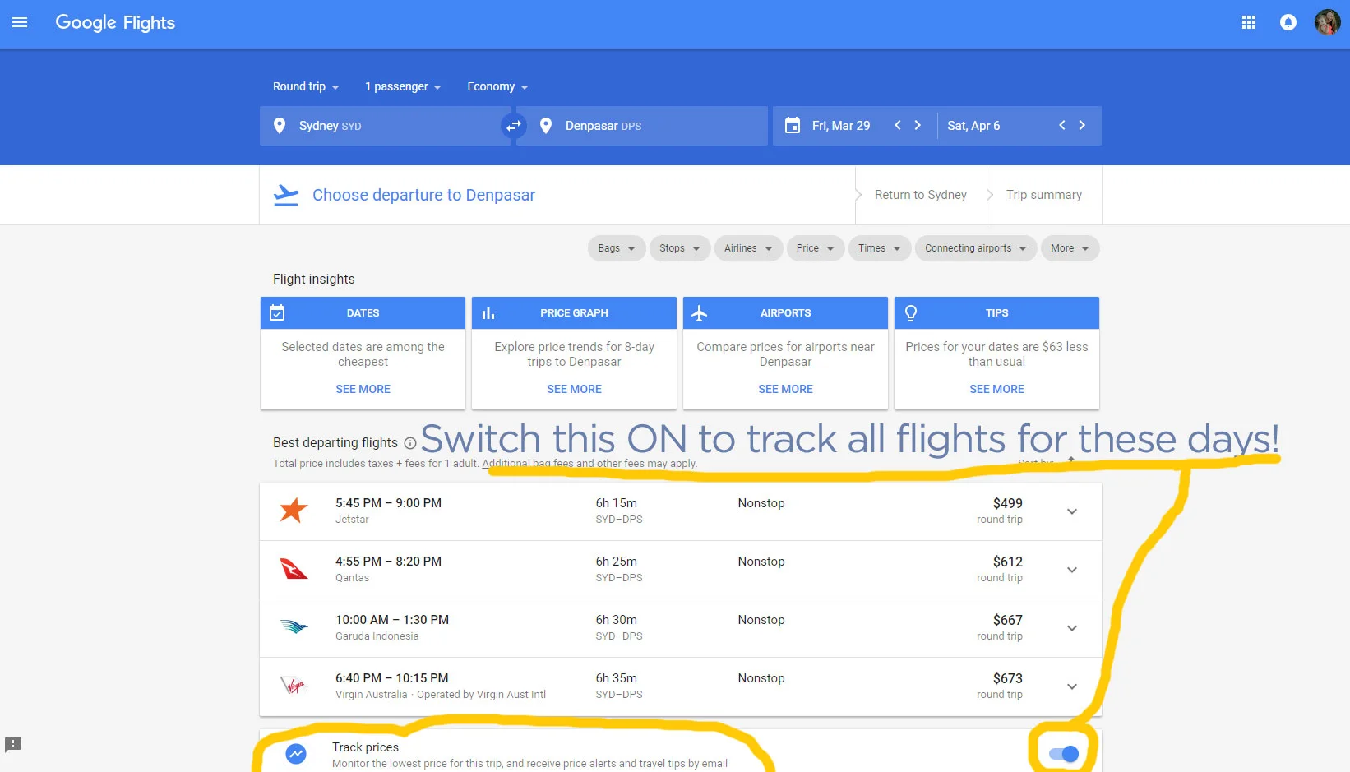Viewport: 1350px width, 772px height.
Task: Select the 5:45 PM – 9:00 PM flight
Action: (x=681, y=511)
